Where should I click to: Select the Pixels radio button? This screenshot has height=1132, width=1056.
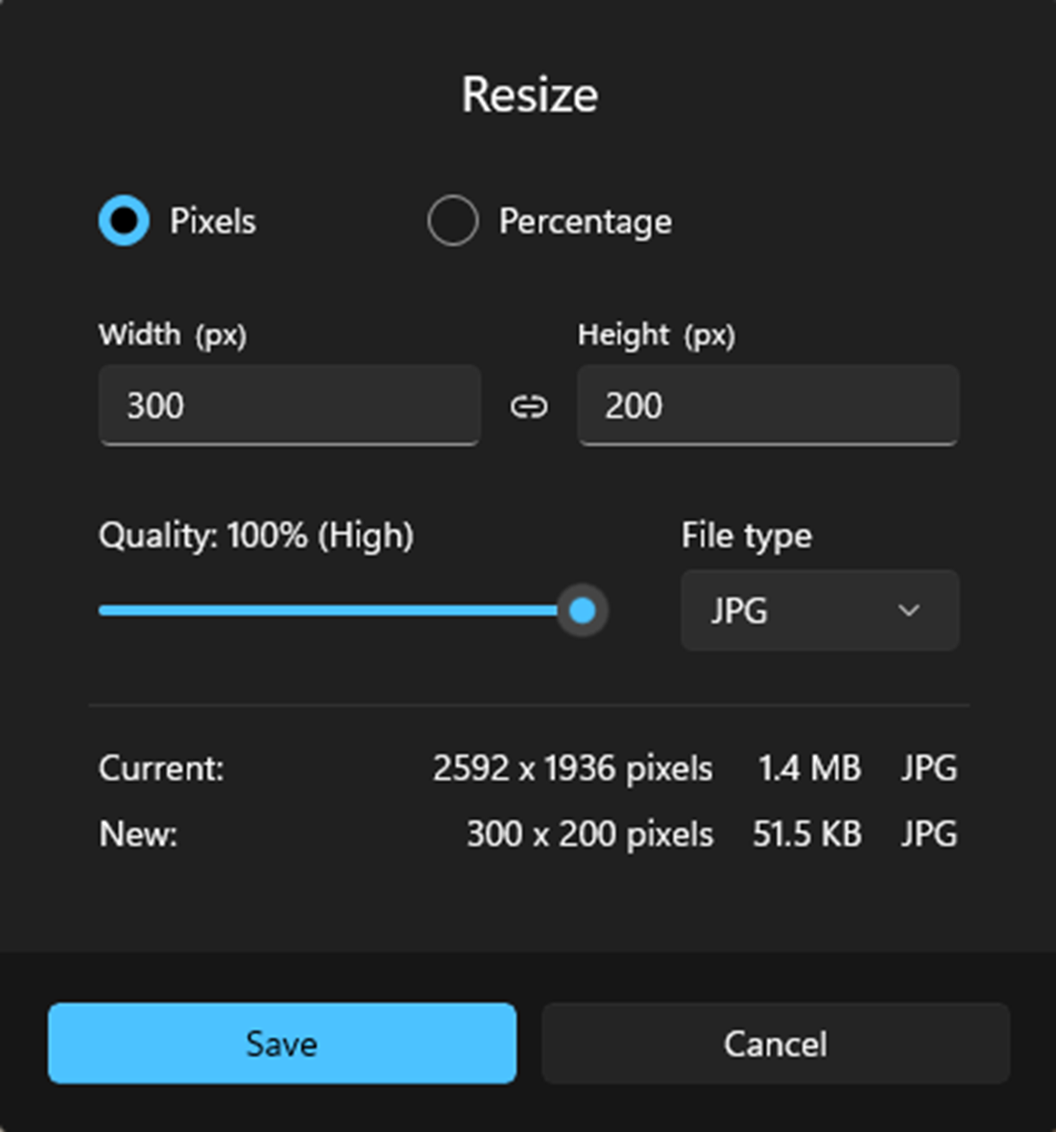point(124,221)
